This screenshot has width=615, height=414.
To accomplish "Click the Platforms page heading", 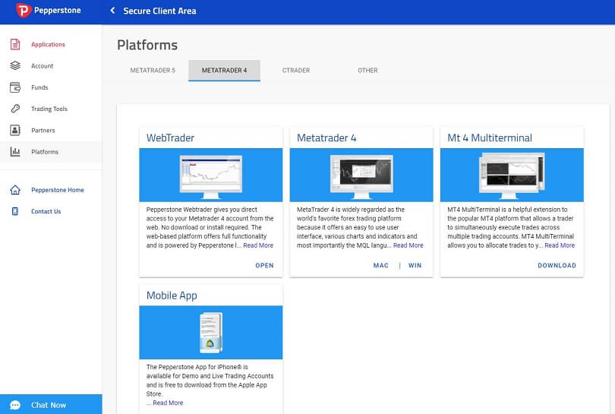I will pyautogui.click(x=147, y=45).
